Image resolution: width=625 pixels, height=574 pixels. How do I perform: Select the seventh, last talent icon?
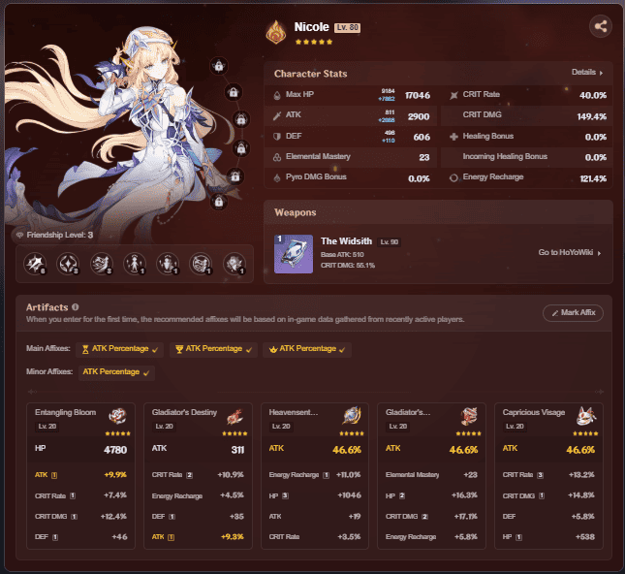[234, 264]
